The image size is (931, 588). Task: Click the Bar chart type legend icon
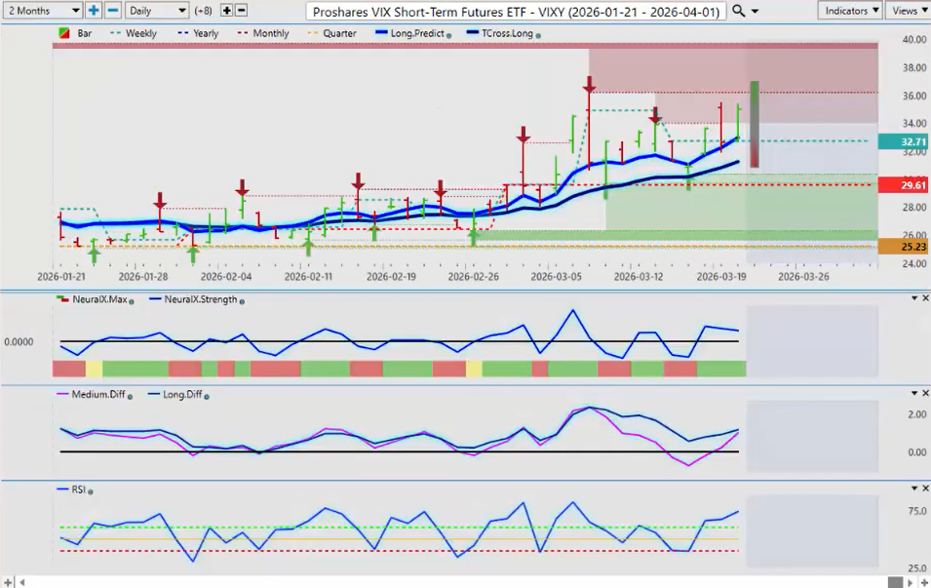[x=64, y=33]
